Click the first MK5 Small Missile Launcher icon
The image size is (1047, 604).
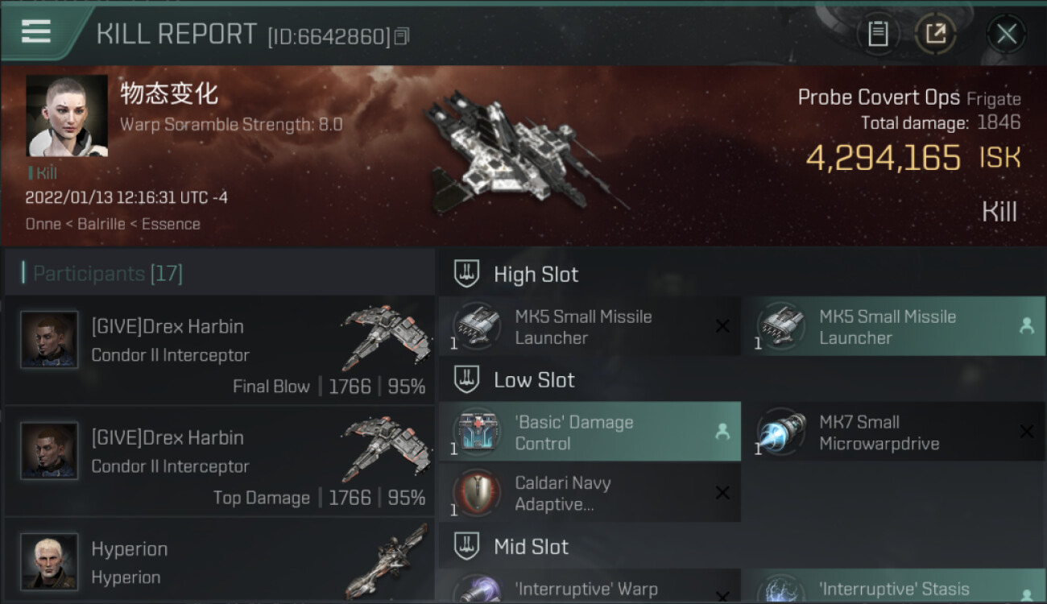coord(477,326)
